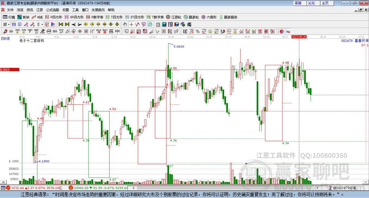Click the 4.1800 low price label
The height and width of the screenshot is (198, 369).
click(x=44, y=161)
